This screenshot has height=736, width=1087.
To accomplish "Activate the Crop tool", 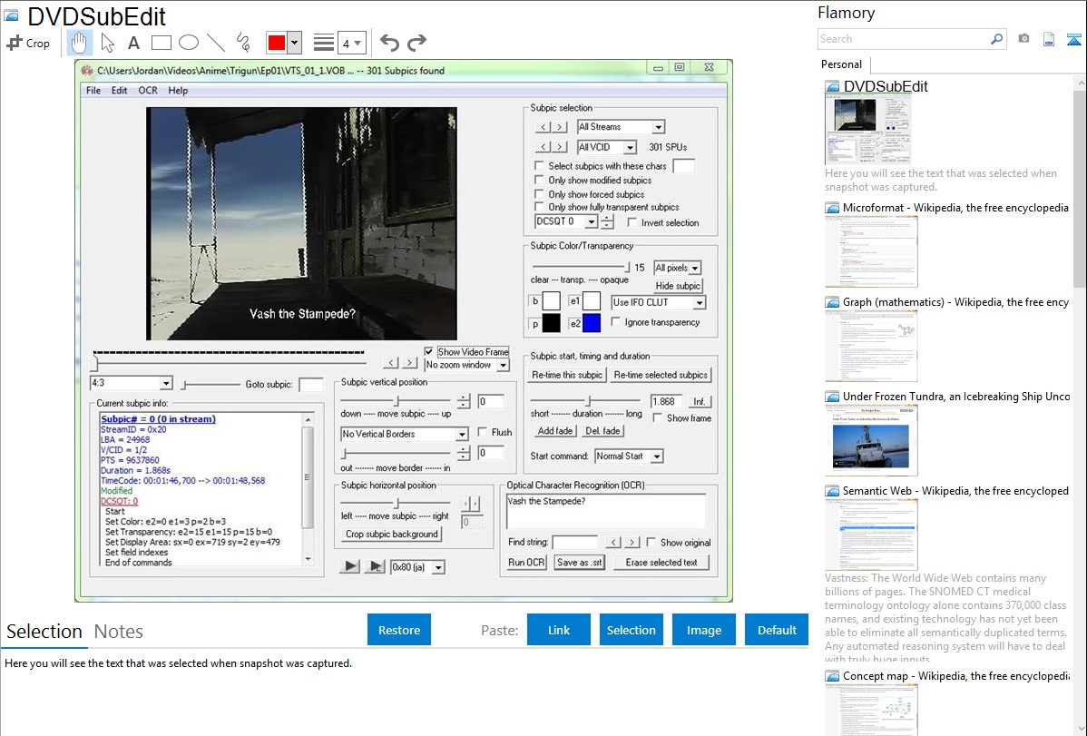I will [28, 43].
